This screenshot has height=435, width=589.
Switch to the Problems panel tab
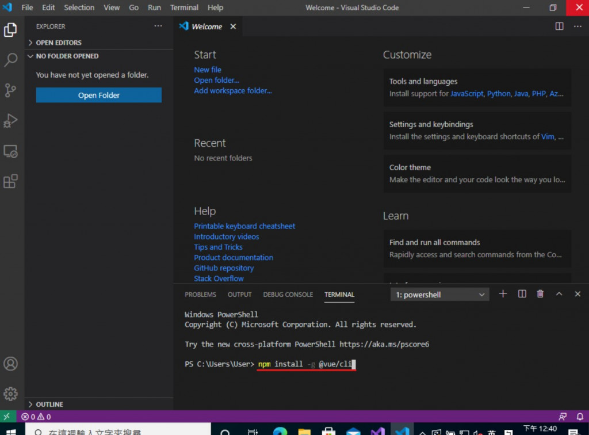200,295
